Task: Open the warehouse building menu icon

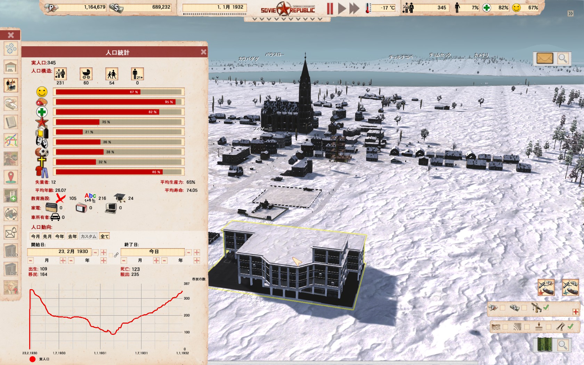Action: (11, 67)
